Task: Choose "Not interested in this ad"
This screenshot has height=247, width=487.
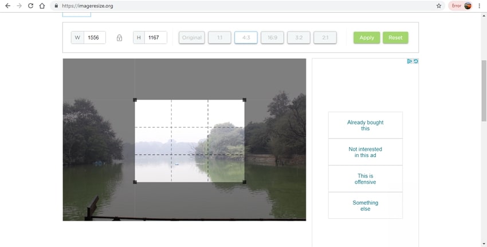Action: pyautogui.click(x=365, y=152)
